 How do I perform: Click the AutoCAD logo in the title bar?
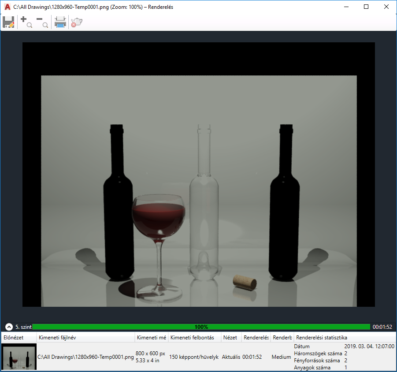[x=7, y=7]
